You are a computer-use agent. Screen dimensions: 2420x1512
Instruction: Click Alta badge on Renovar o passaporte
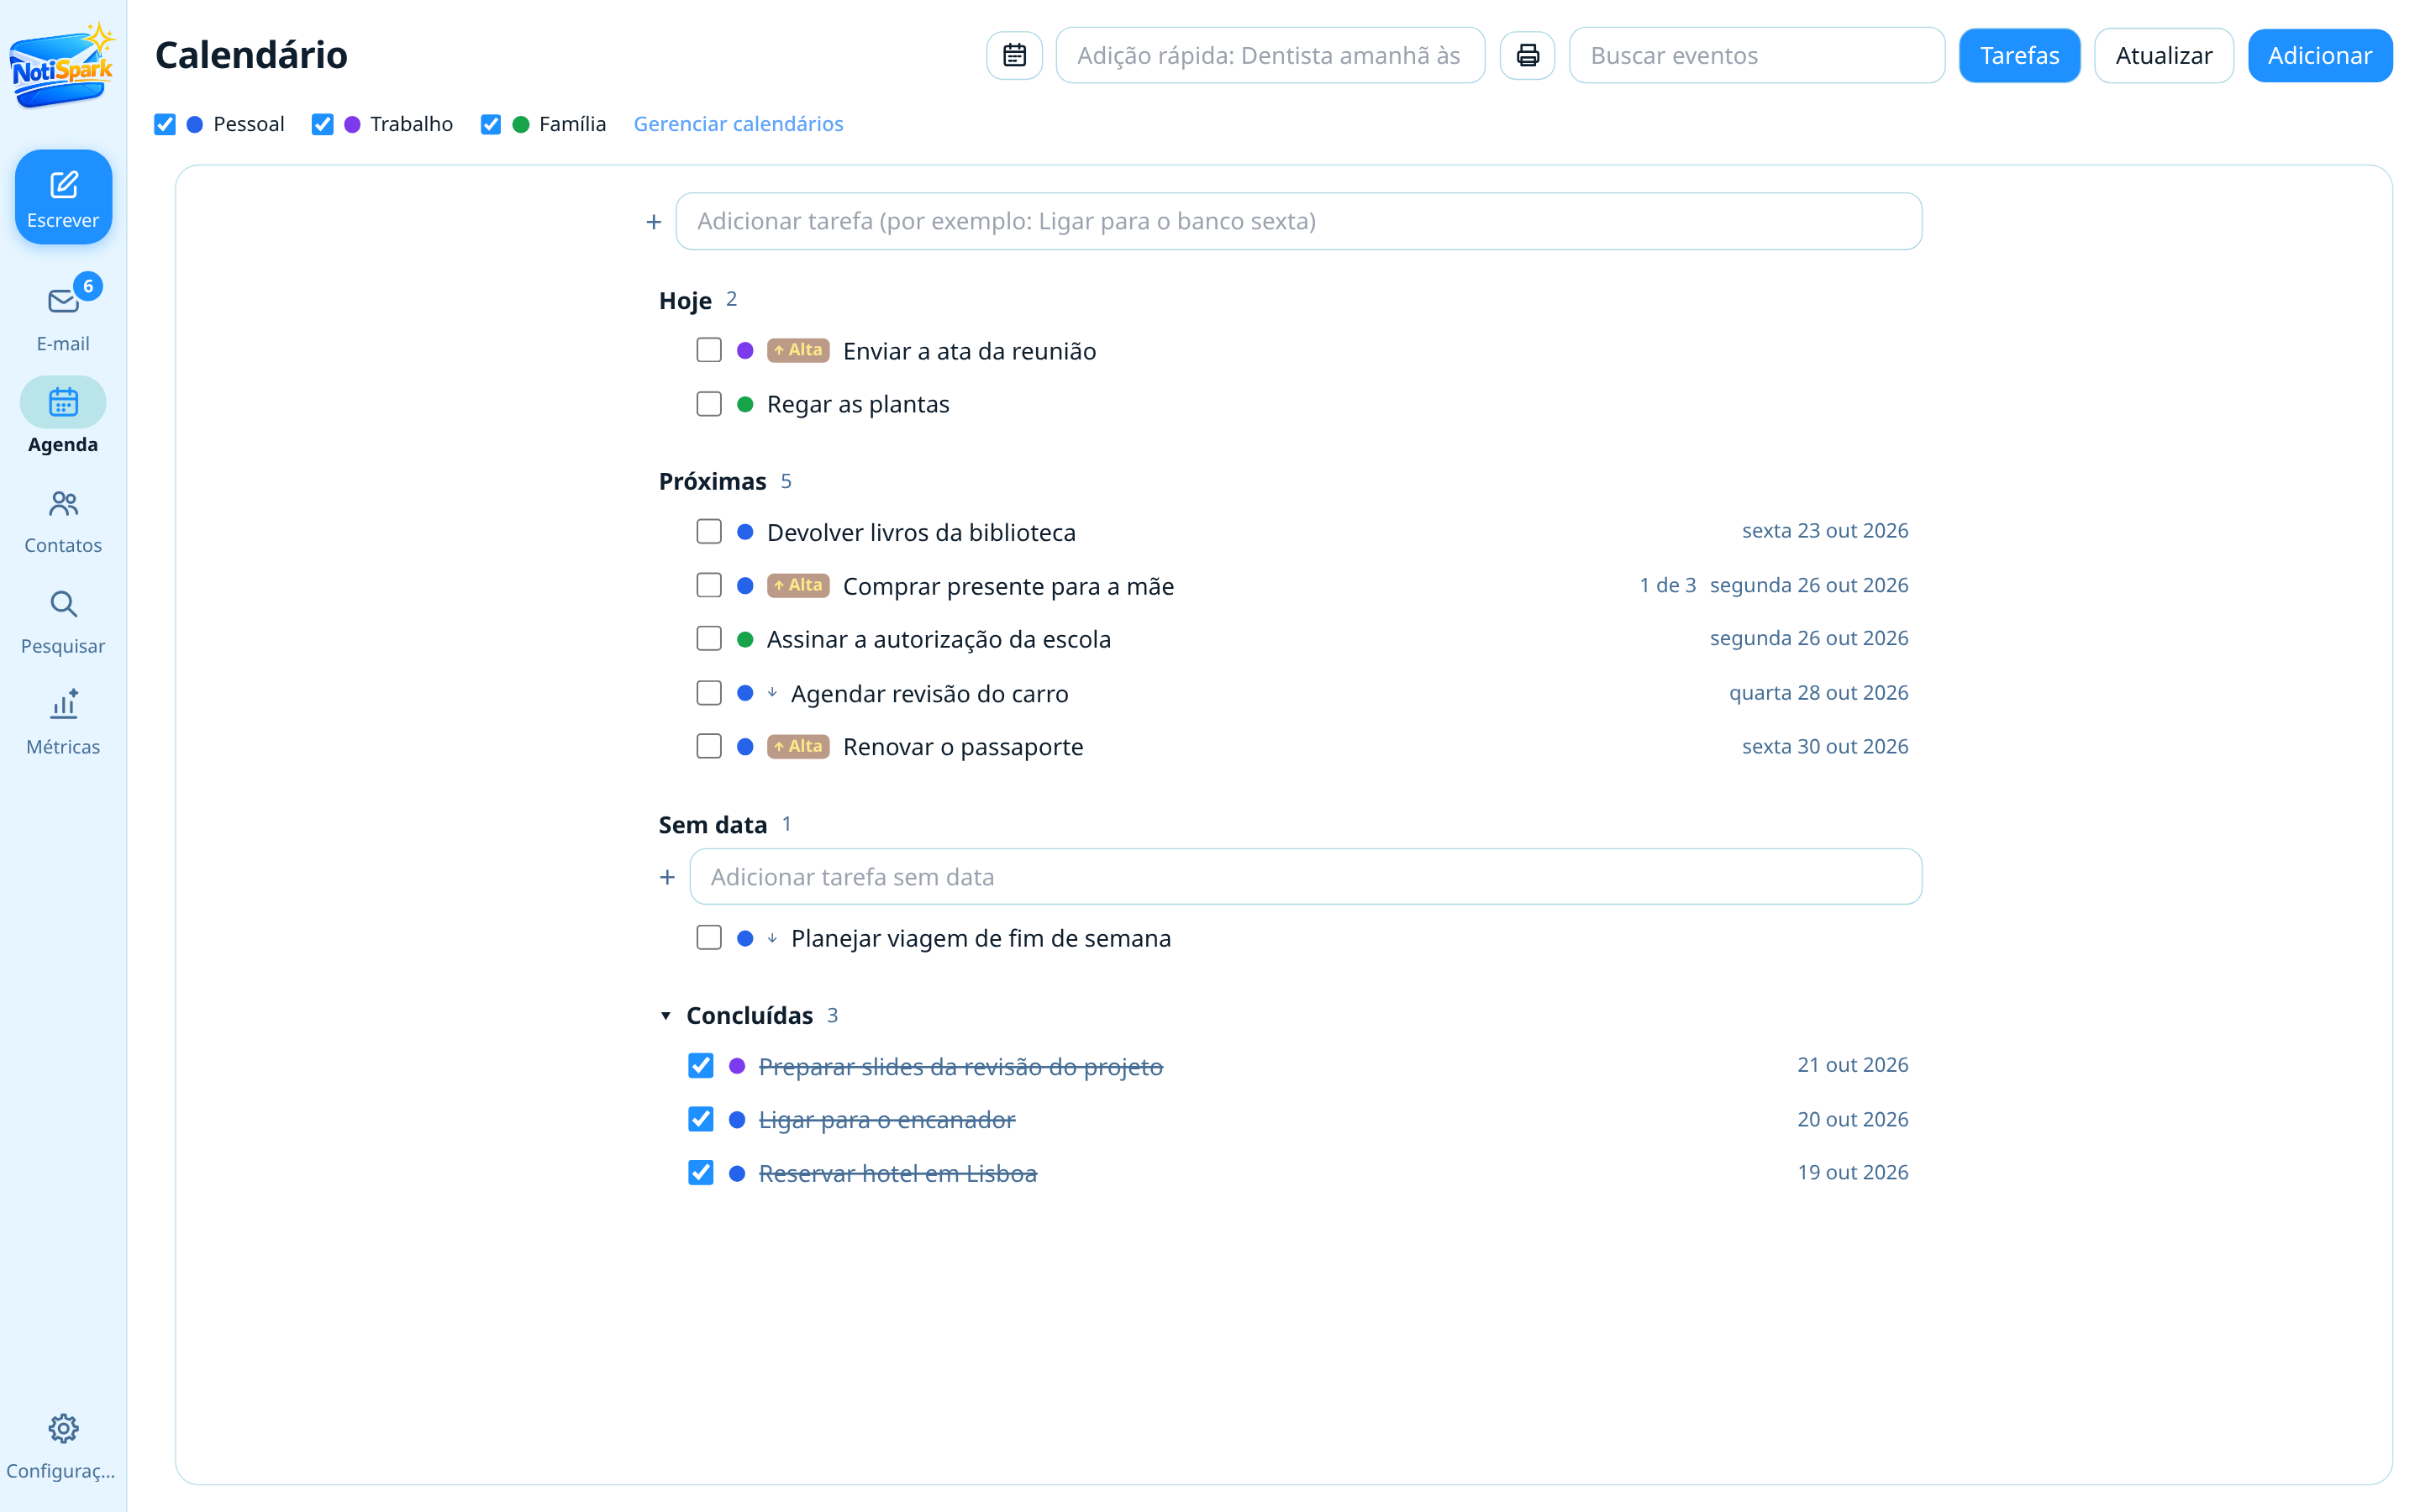[798, 746]
